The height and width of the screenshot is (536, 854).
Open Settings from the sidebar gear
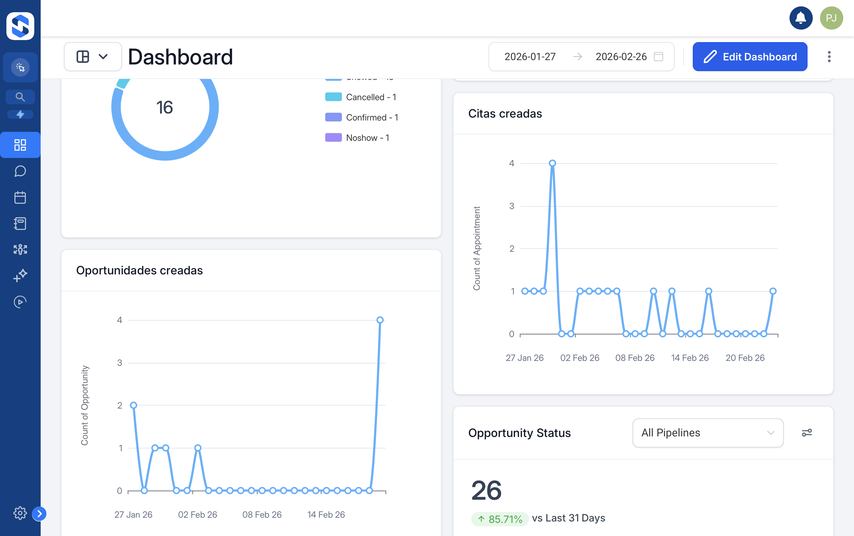tap(20, 513)
